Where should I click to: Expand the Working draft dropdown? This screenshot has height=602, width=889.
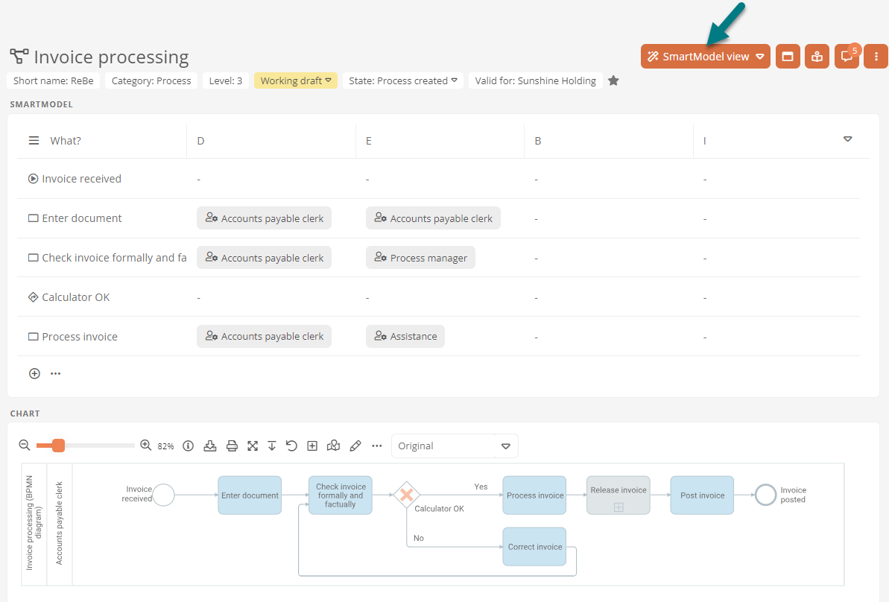point(296,80)
